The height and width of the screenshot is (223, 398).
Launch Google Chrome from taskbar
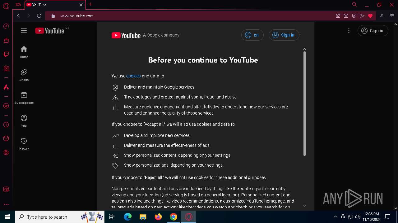click(174, 217)
